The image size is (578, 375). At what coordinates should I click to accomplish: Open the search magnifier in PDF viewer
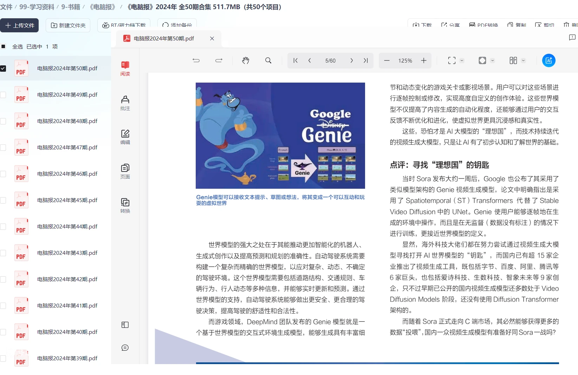(268, 60)
